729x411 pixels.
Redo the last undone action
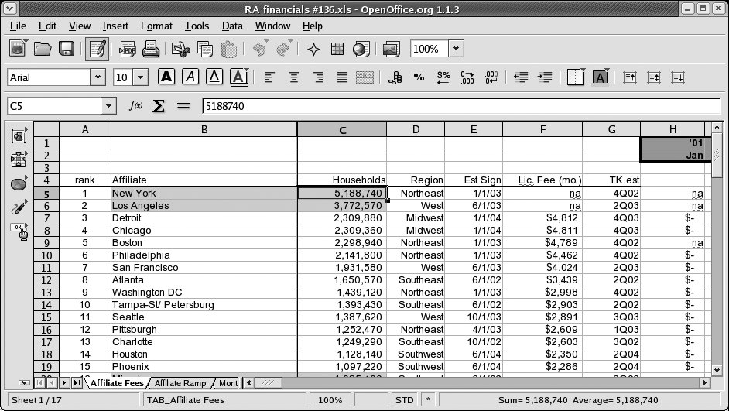(283, 49)
